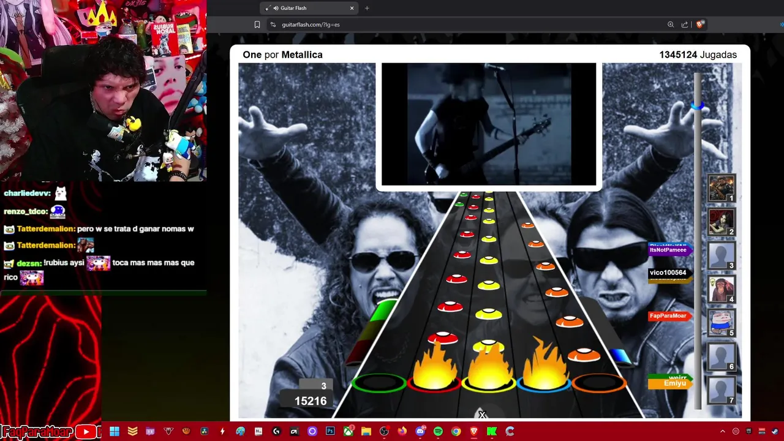Switch to OBS Studio in taskbar
784x441 pixels.
click(x=384, y=431)
